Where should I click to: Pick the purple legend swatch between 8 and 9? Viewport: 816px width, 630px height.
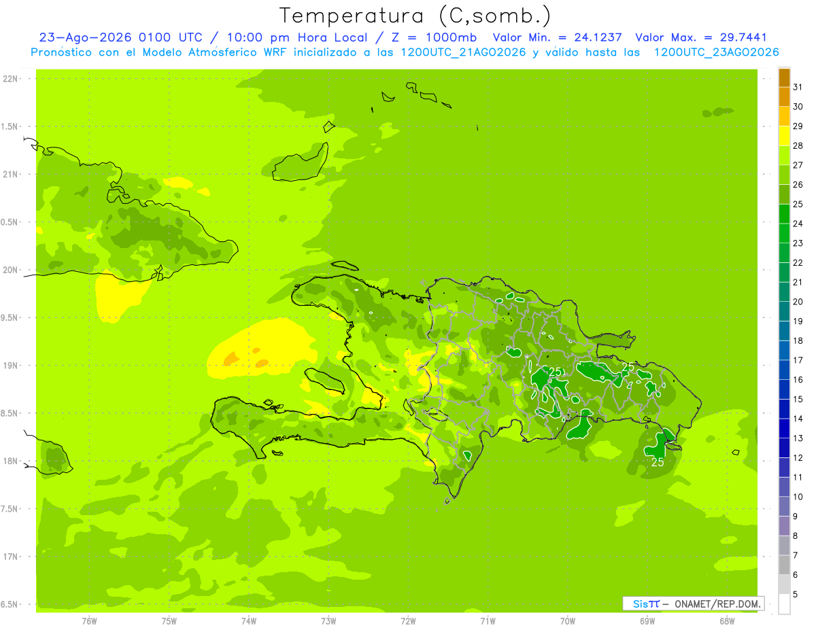(784, 526)
